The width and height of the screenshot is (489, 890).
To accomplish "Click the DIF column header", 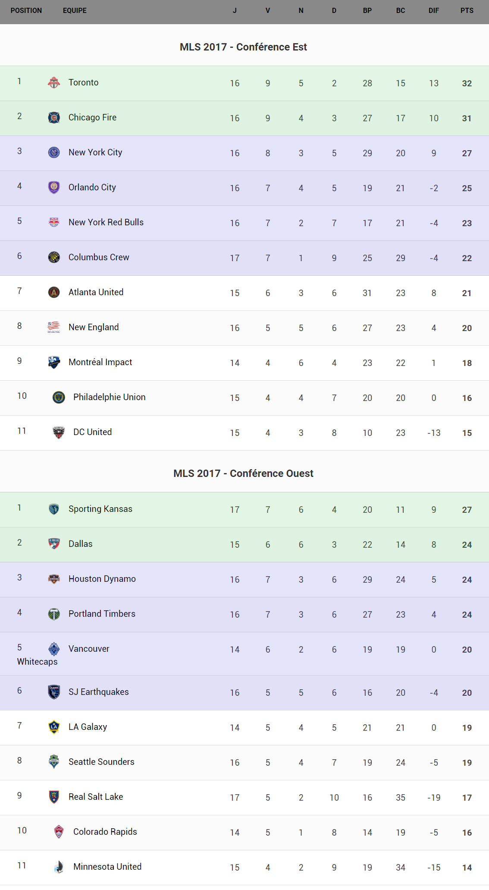I will pos(433,10).
